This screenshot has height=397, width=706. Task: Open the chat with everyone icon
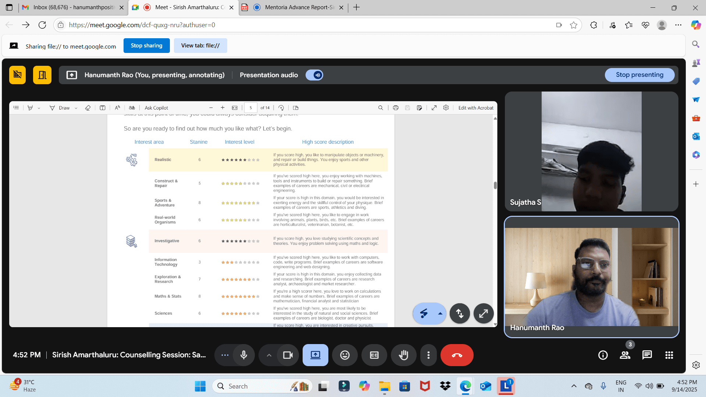[647, 355]
